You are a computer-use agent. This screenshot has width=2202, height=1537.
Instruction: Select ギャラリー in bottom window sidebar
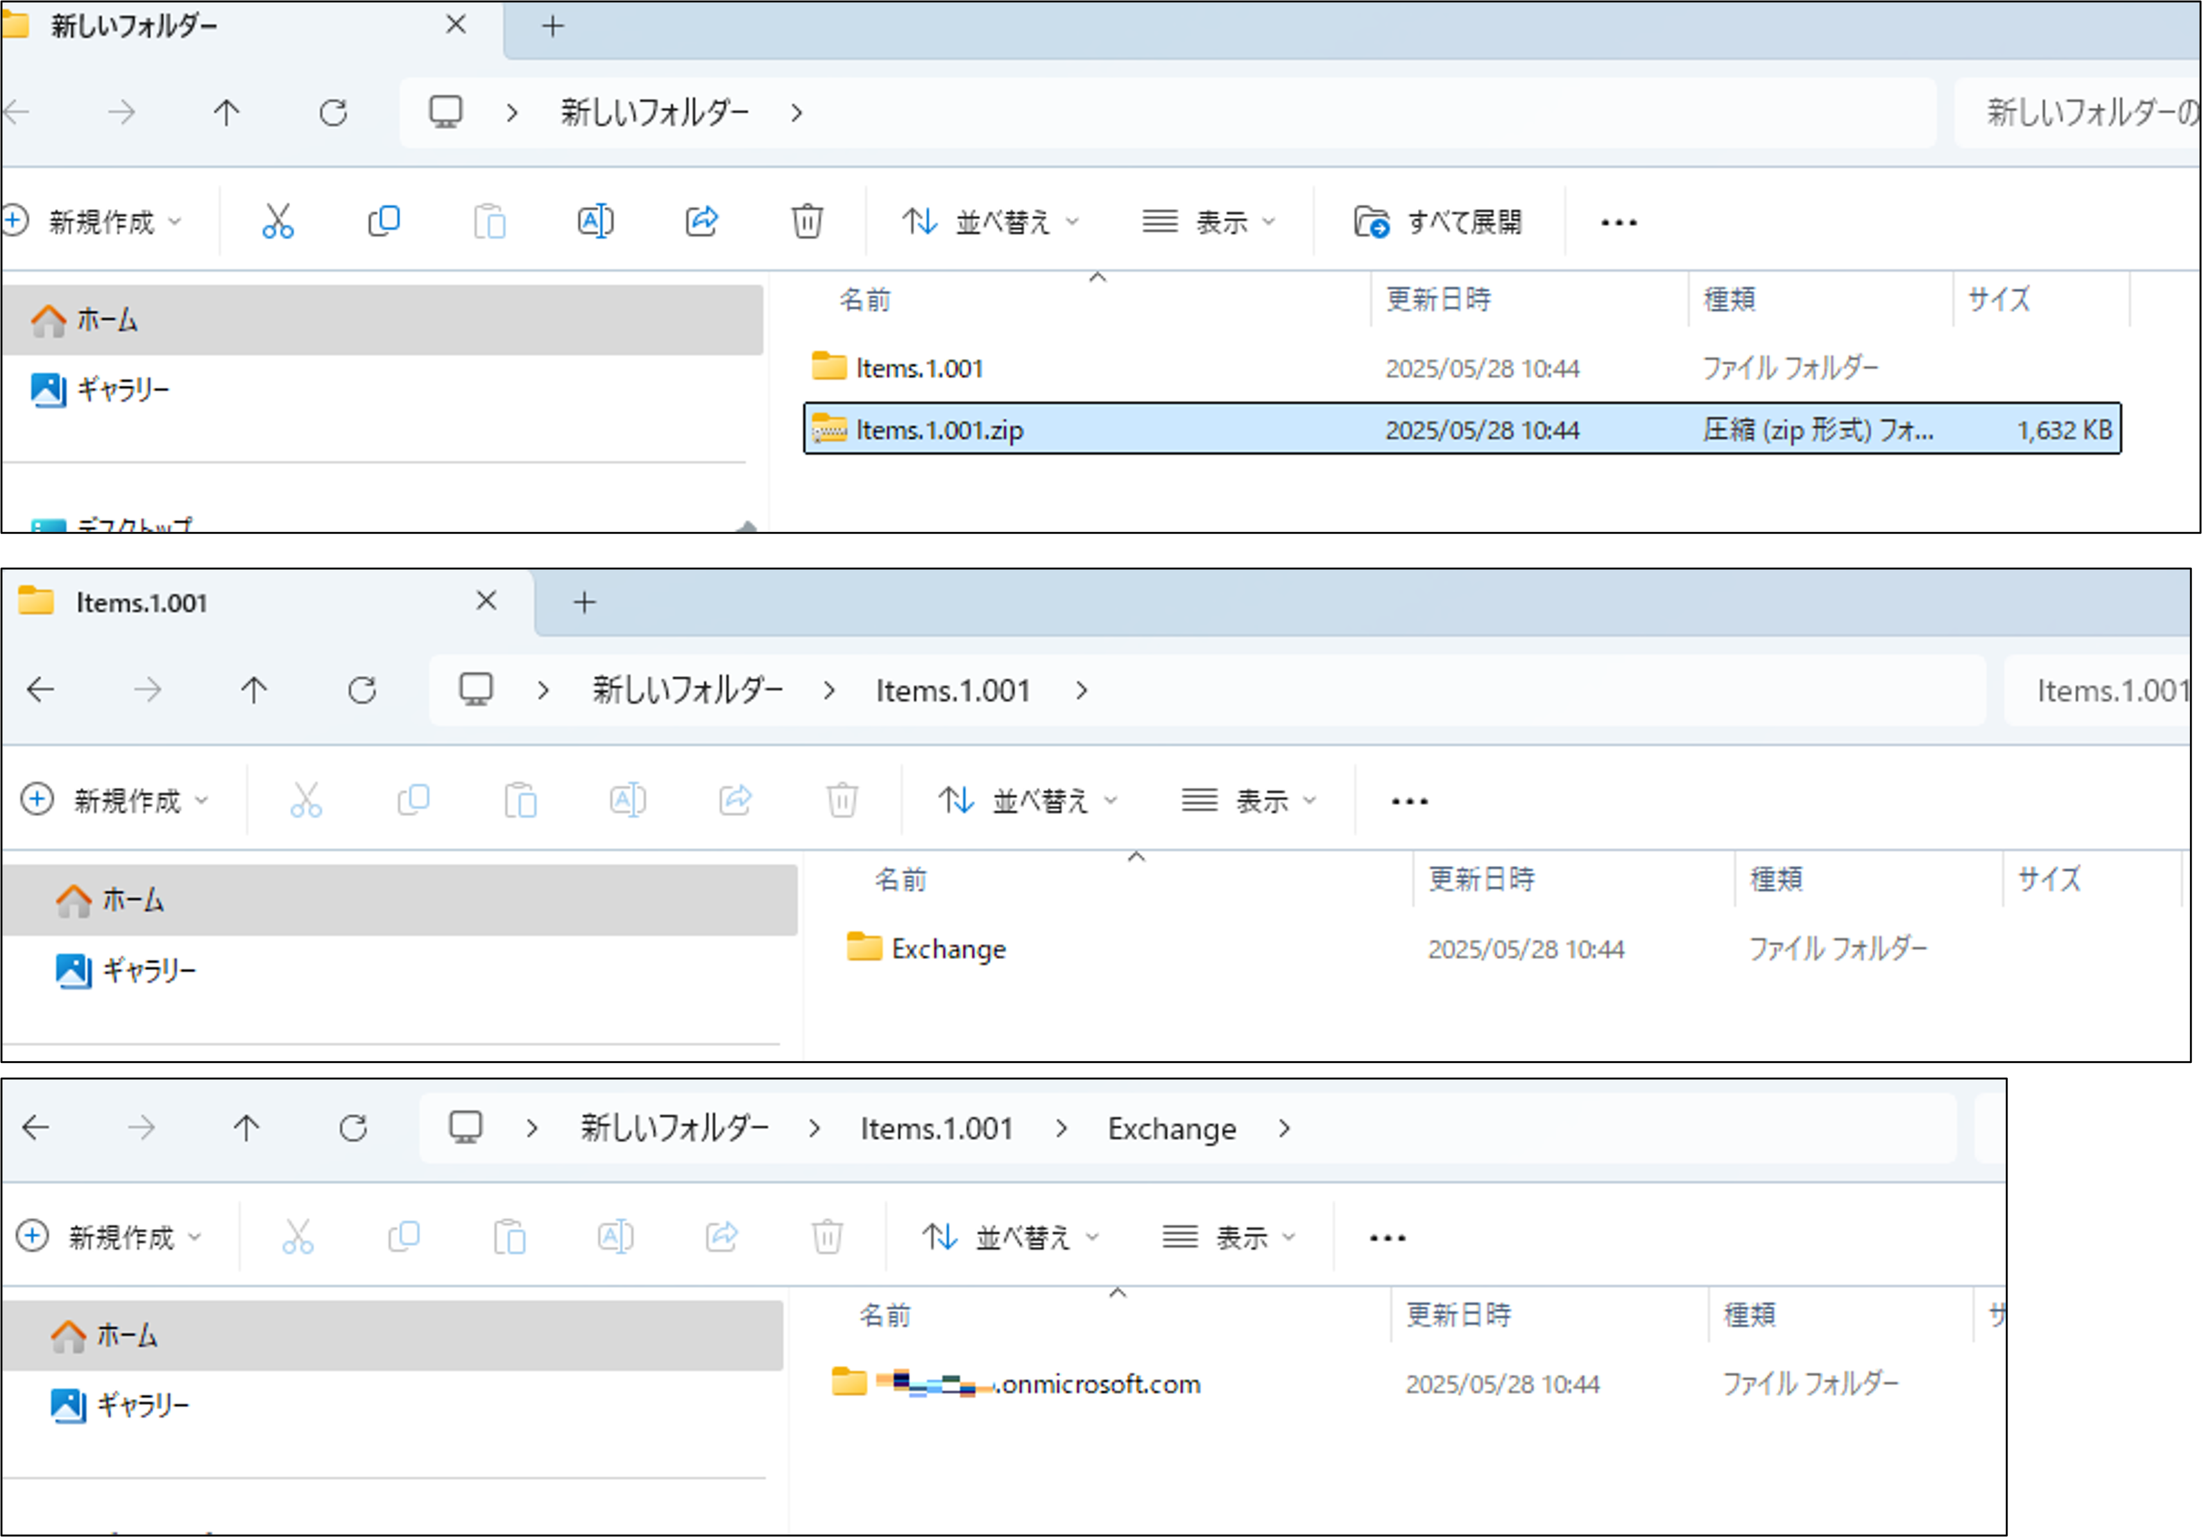pyautogui.click(x=392, y=1405)
